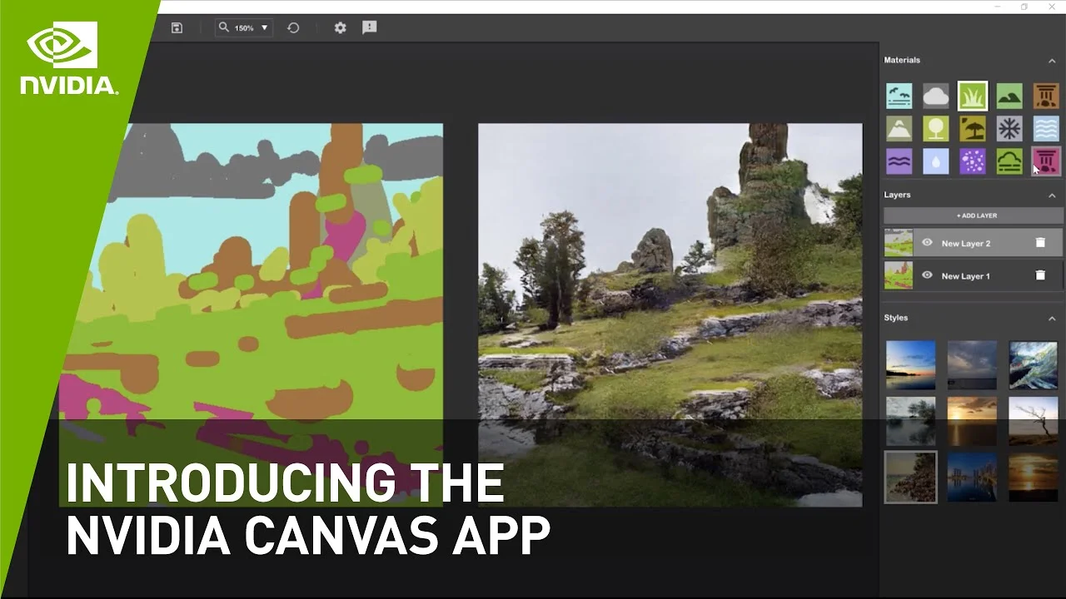Image resolution: width=1066 pixels, height=599 pixels.
Task: Open the Settings gear
Action: pos(340,27)
